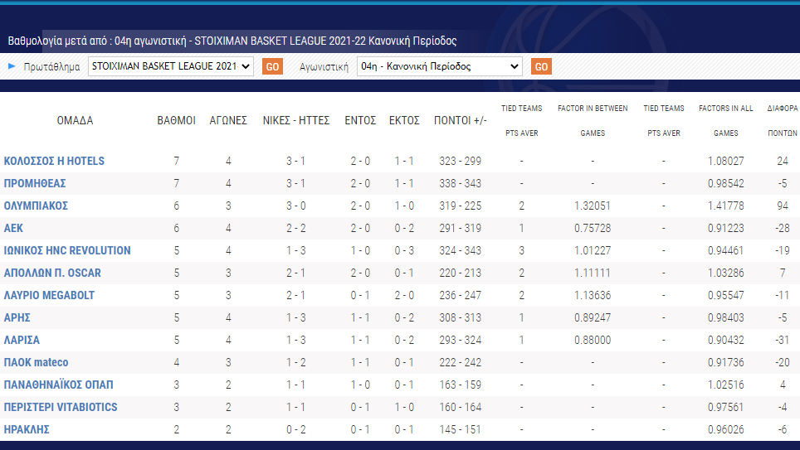Screen dimensions: 800x450
Task: Click FACTORS IN ALL GAMES header
Action: (x=725, y=121)
